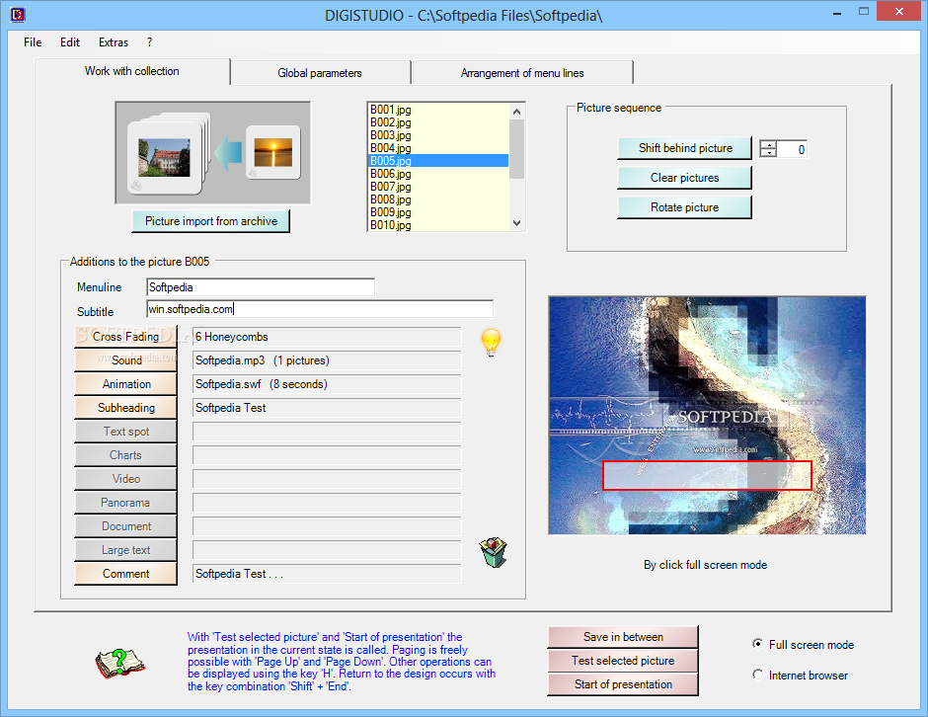Select B010.jpg in the file list

[438, 225]
